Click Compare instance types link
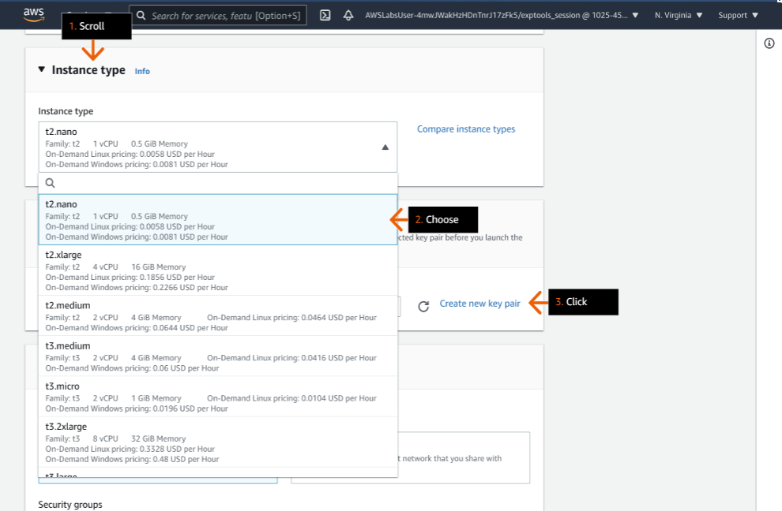Image resolution: width=782 pixels, height=511 pixels. pyautogui.click(x=465, y=129)
